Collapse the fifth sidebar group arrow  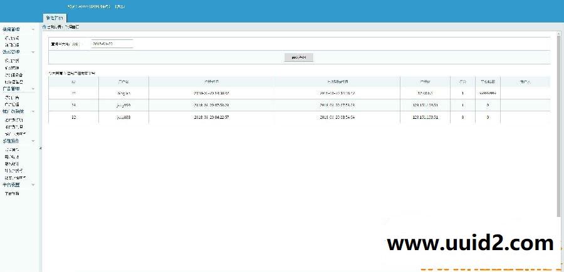point(34,141)
